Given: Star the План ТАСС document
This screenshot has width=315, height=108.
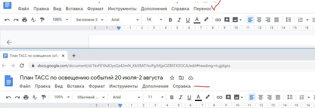Looking at the screenshot, I should tap(172, 78).
